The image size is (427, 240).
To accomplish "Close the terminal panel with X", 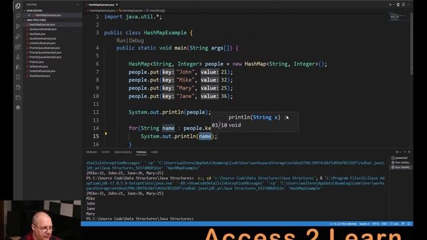I will [409, 152].
